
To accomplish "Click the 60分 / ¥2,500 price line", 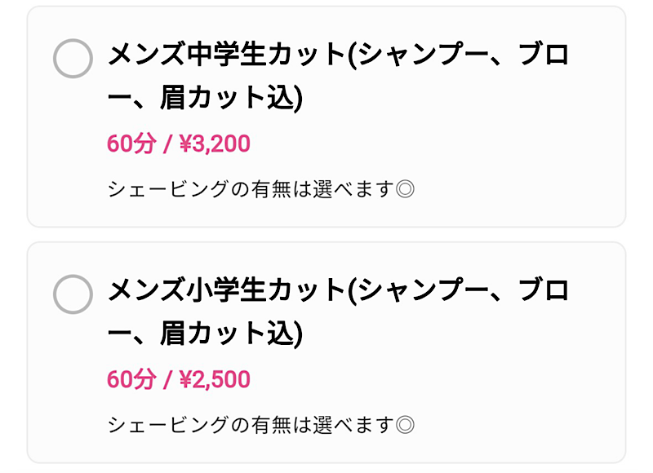I will (x=178, y=379).
